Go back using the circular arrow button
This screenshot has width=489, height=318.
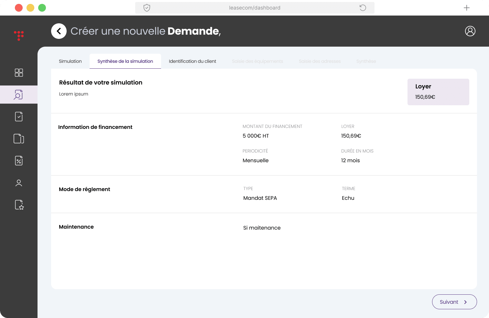coord(59,31)
